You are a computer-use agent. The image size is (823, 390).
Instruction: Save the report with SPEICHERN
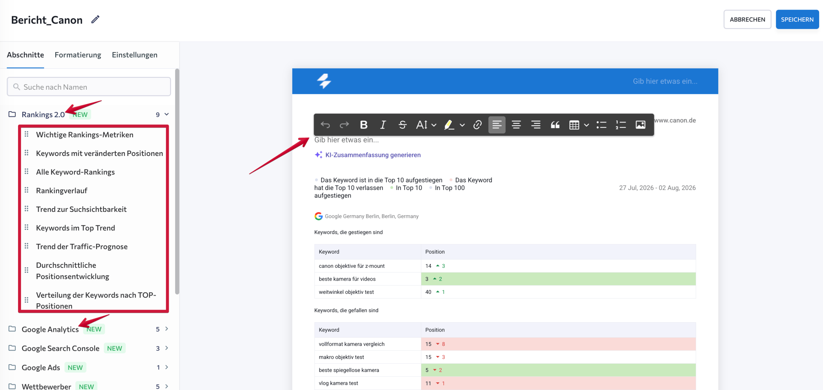[x=797, y=19]
